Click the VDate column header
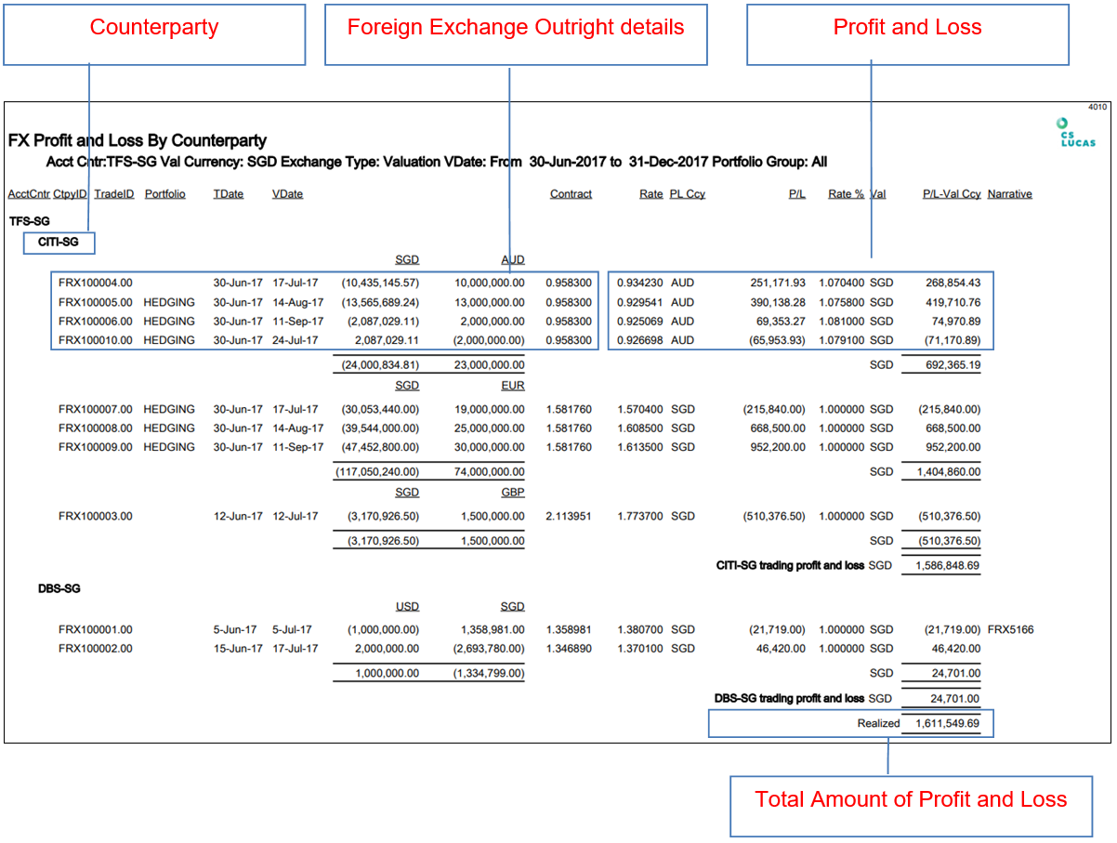 coord(287,194)
